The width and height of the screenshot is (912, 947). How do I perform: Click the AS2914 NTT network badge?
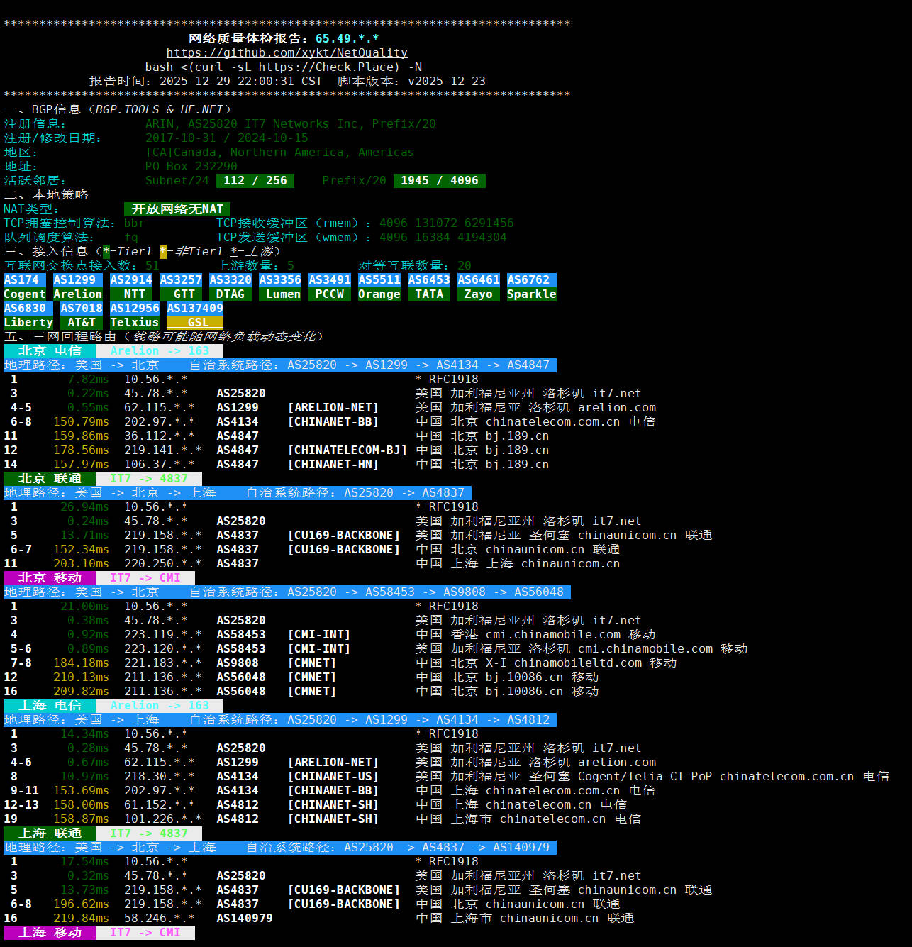[x=131, y=287]
